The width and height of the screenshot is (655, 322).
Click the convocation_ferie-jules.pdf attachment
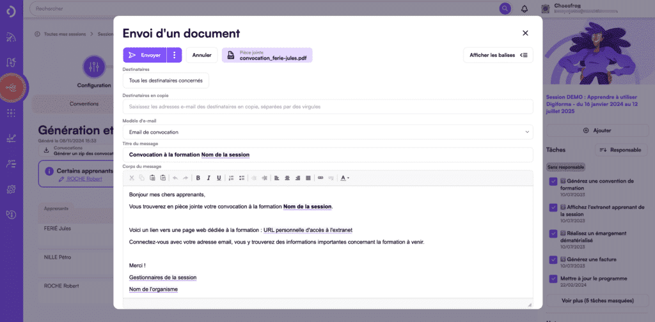pos(267,55)
